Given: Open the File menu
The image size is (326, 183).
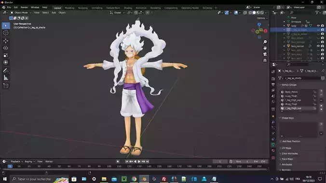Looking at the screenshot, I should tap(9, 8).
